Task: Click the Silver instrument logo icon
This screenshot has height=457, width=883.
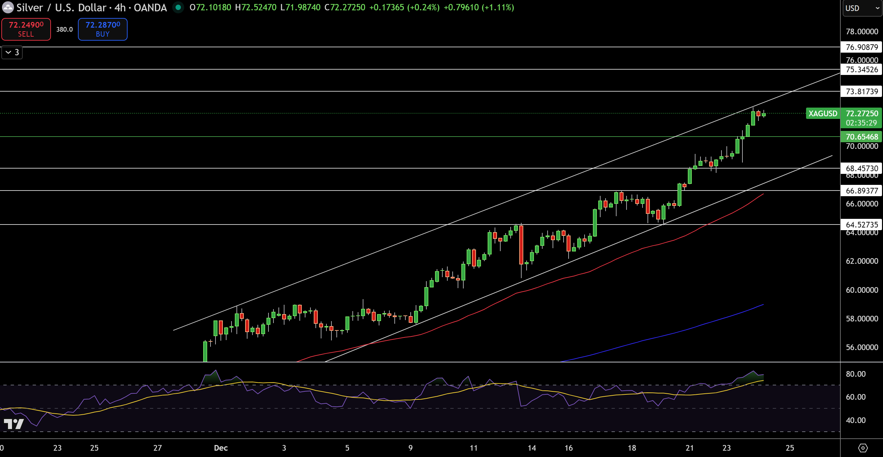Action: [x=8, y=8]
